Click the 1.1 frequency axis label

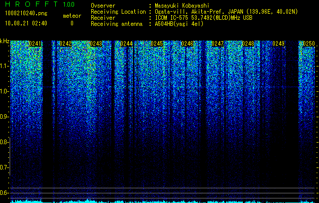click(4, 66)
